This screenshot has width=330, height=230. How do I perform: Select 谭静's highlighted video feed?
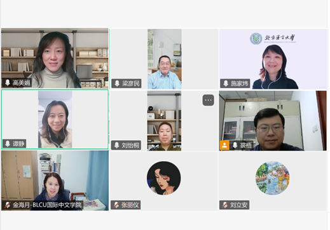coord(55,119)
